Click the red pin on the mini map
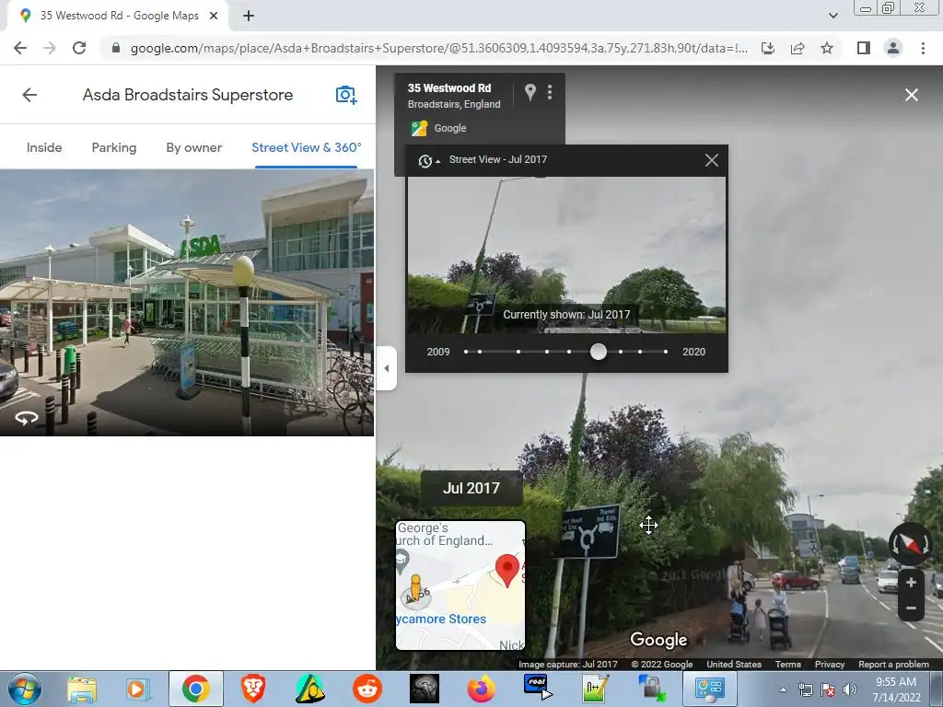The image size is (943, 707). coord(507,569)
